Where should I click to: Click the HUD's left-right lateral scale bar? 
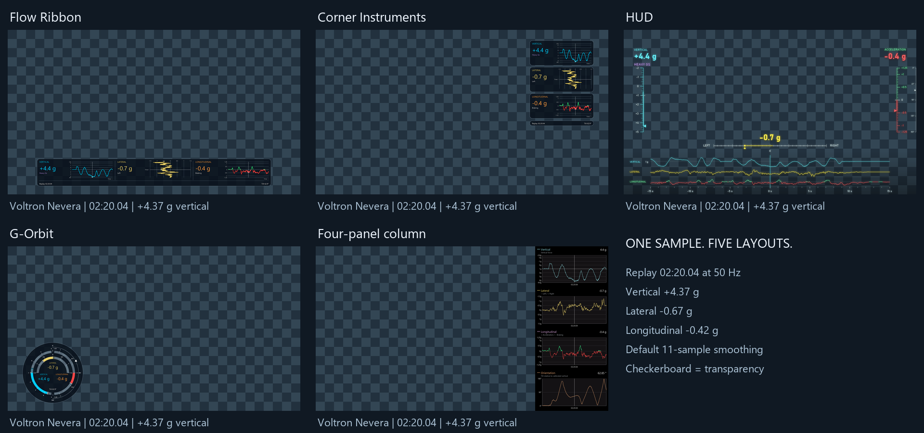(770, 145)
